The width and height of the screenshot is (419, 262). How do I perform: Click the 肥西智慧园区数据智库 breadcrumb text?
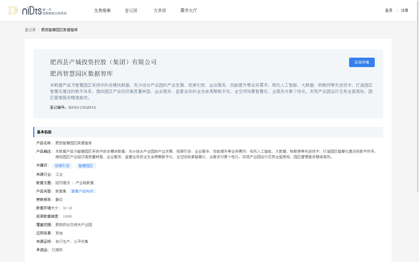pyautogui.click(x=59, y=30)
